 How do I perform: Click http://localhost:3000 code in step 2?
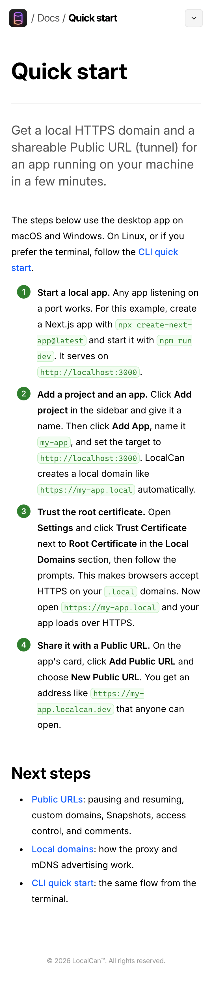coord(88,458)
